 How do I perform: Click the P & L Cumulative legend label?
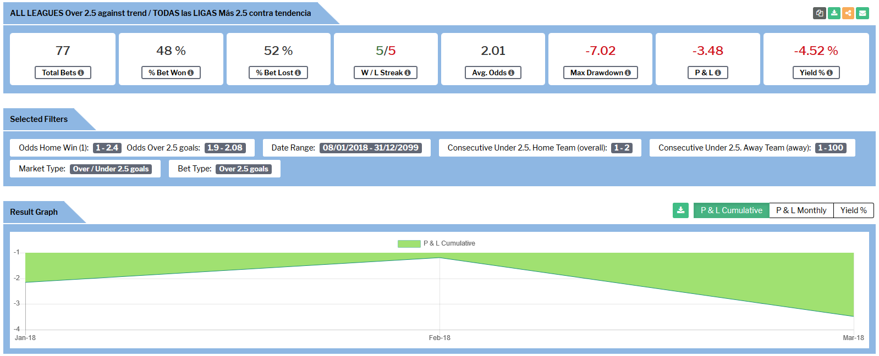pyautogui.click(x=449, y=243)
